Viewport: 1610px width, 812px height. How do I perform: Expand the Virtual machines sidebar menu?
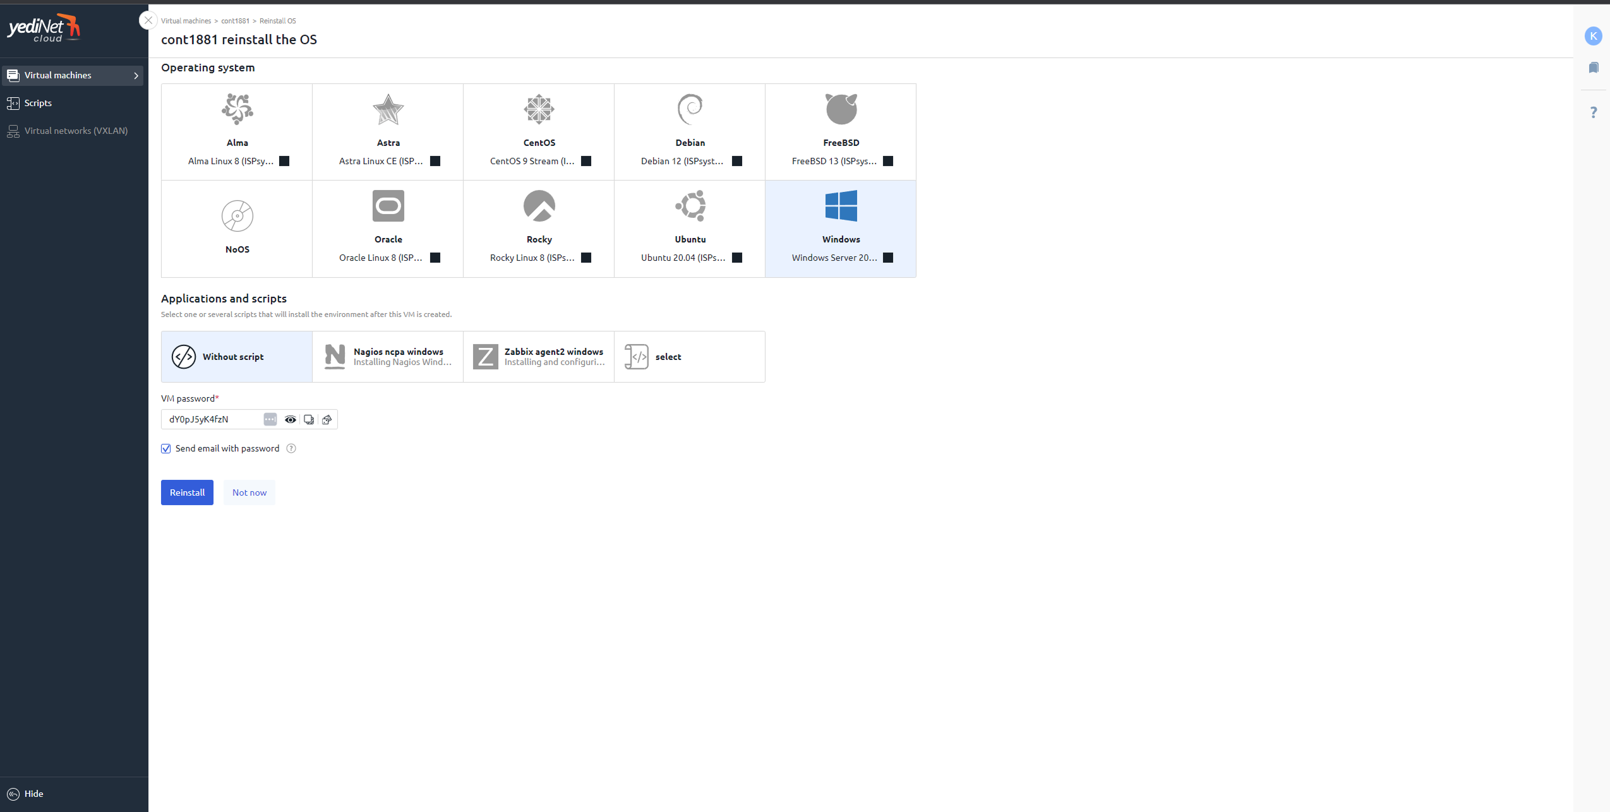point(73,75)
